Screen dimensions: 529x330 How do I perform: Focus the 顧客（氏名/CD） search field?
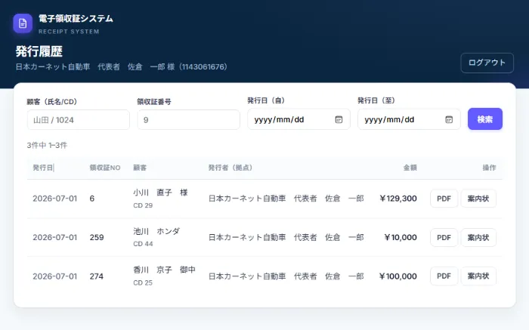point(79,119)
